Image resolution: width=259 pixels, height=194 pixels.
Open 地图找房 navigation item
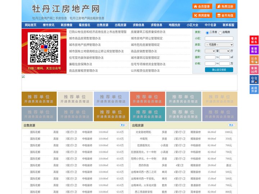click(174, 25)
